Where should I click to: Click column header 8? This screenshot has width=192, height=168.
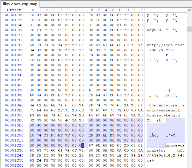[92, 10]
